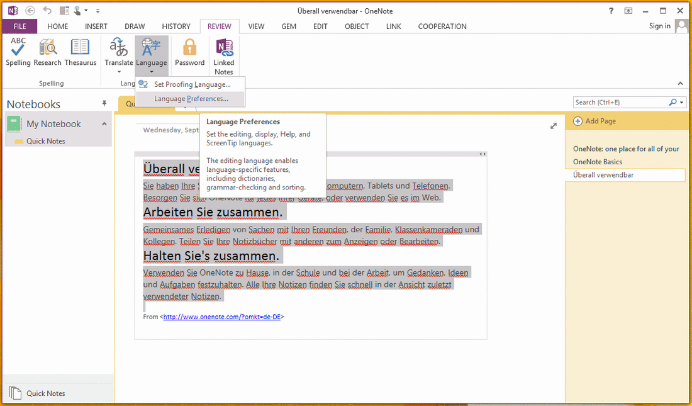Open the Translate dropdown arrow

pyautogui.click(x=119, y=72)
